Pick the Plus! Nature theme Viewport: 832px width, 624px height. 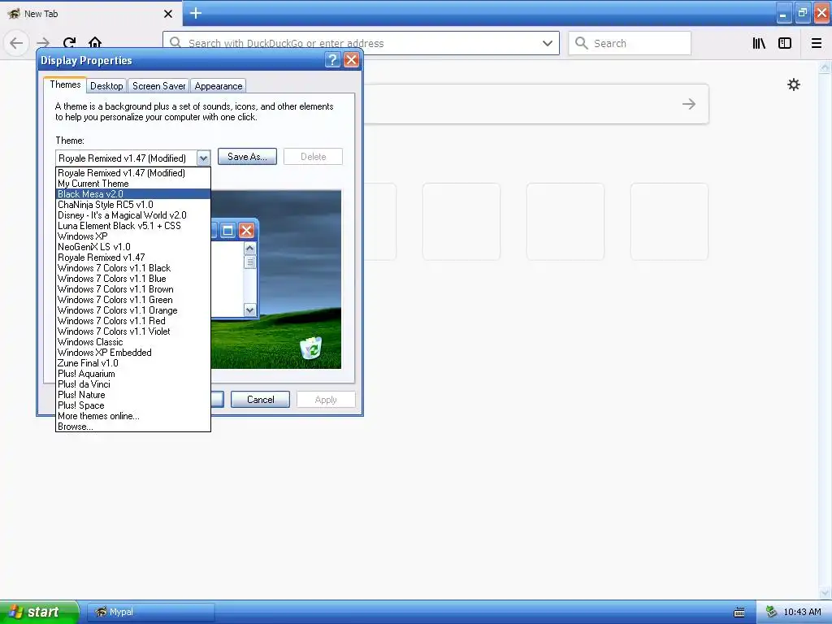133,396
